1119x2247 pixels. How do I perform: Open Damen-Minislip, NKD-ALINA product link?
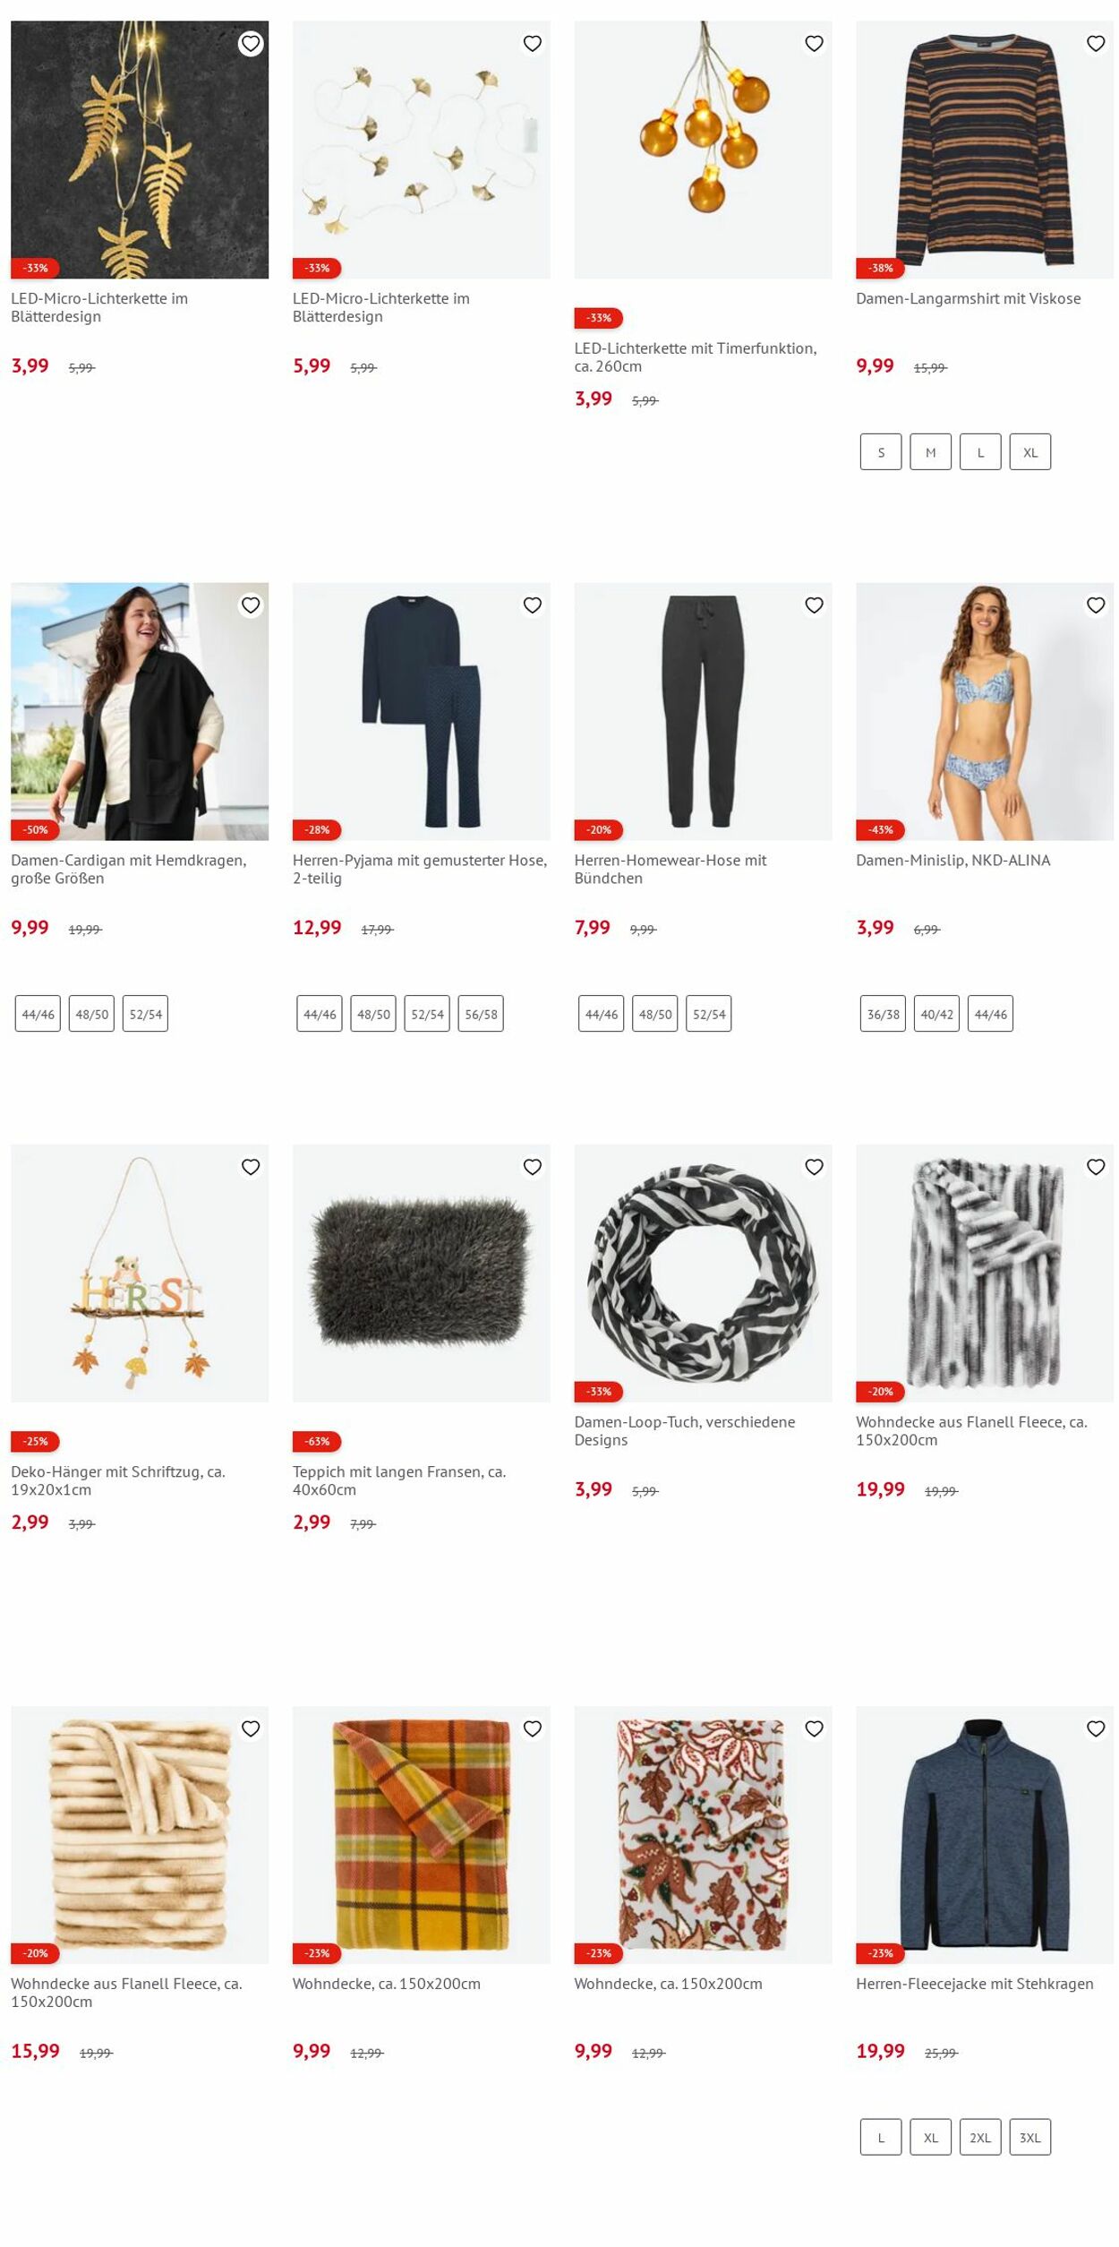952,861
